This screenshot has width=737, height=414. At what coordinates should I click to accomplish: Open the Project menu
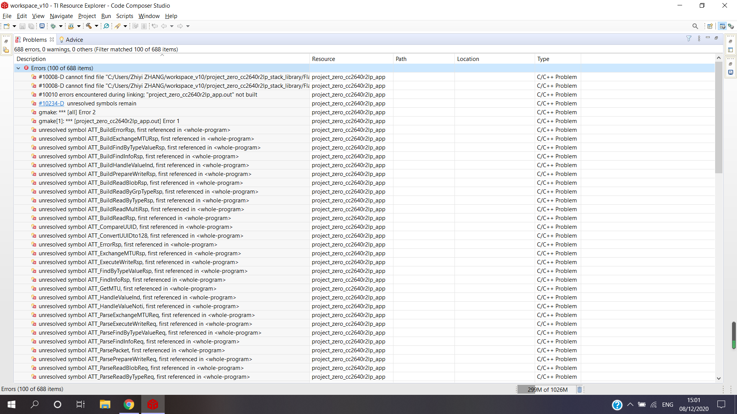[87, 16]
